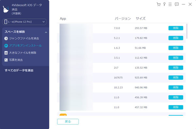196x129 pixels.
Task: Delete the app sized 293.57 MB
Action: tap(176, 28)
